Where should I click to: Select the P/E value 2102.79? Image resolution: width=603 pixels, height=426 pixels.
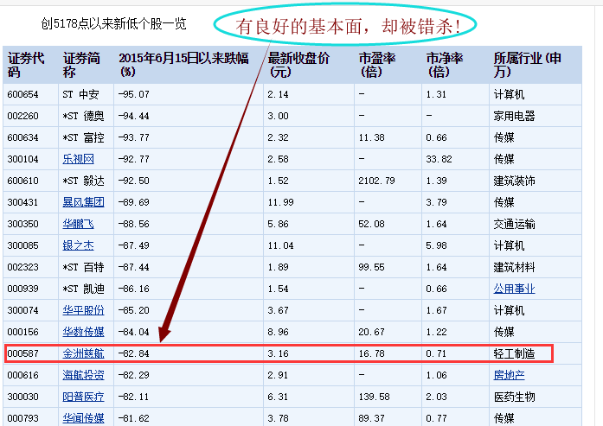click(376, 181)
